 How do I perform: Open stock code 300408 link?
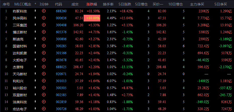pos(61,25)
